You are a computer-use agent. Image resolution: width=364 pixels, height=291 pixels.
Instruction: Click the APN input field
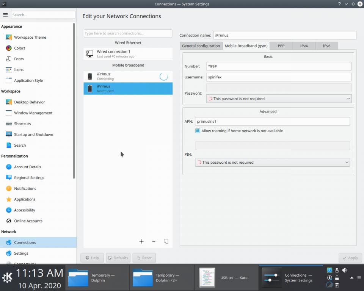(x=272, y=121)
